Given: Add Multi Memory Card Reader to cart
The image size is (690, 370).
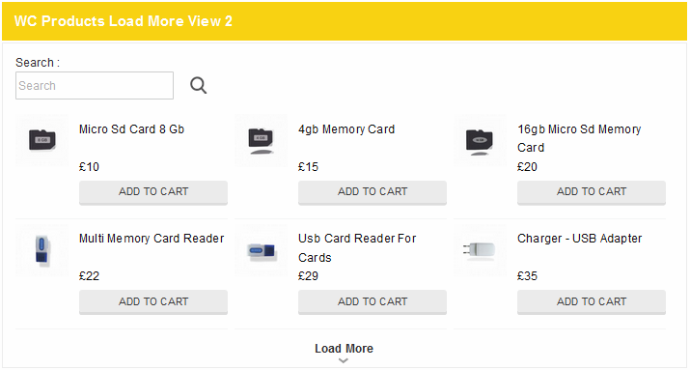Looking at the screenshot, I should 153,302.
